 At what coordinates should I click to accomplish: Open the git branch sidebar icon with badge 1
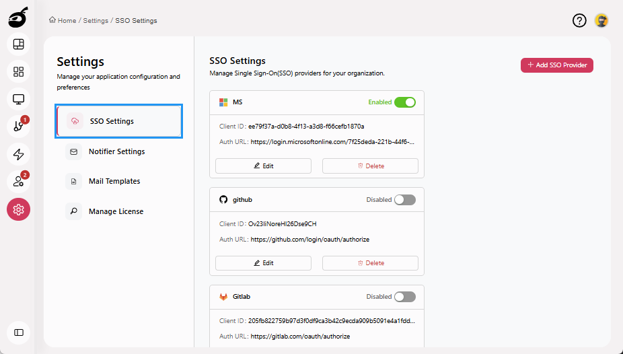point(18,127)
